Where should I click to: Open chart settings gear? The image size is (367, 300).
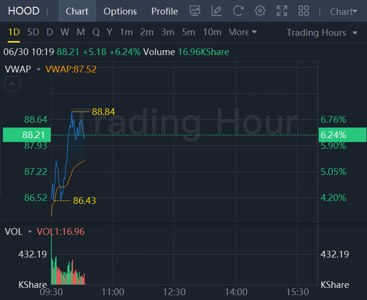(x=260, y=11)
